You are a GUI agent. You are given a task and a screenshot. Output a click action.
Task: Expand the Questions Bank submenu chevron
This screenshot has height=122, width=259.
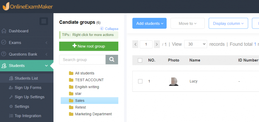pyautogui.click(x=47, y=54)
